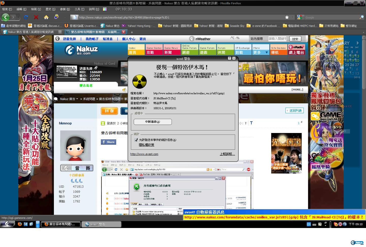Open the avast! dialog help question icon
This screenshot has height=247, width=366.
pyautogui.click(x=230, y=58)
